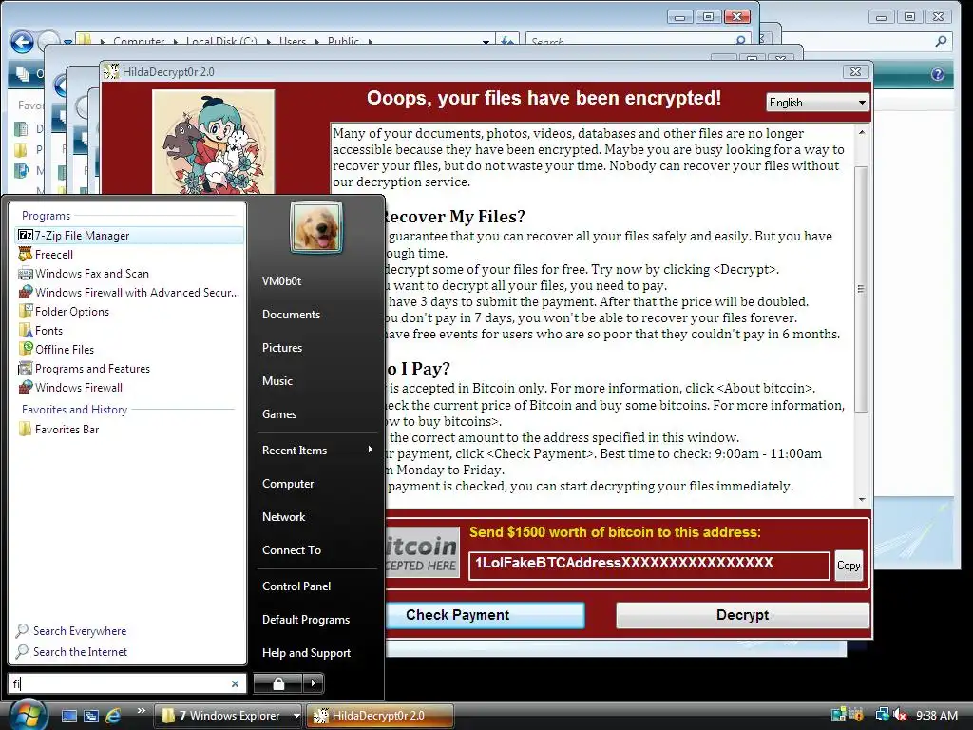The image size is (973, 730).
Task: Click ransom note scroll down arrow
Action: [861, 499]
